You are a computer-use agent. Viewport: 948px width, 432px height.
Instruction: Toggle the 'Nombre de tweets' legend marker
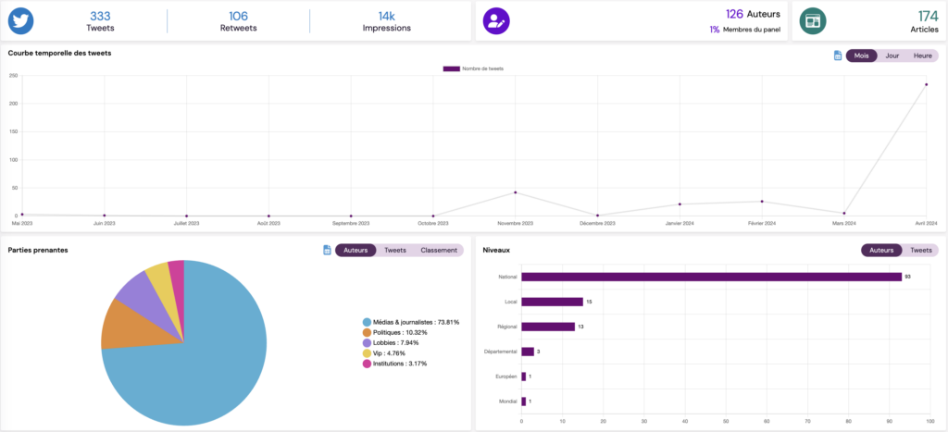click(x=451, y=68)
